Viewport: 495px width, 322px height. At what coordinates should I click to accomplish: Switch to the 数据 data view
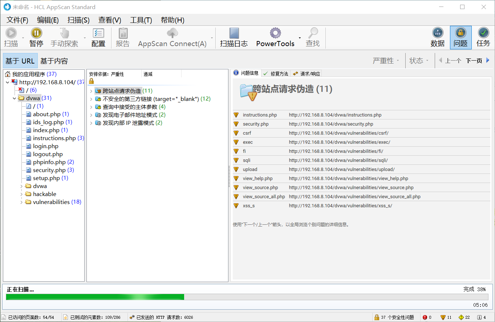(x=438, y=37)
